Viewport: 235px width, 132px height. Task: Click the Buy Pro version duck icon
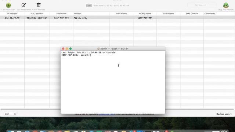(x=226, y=5)
